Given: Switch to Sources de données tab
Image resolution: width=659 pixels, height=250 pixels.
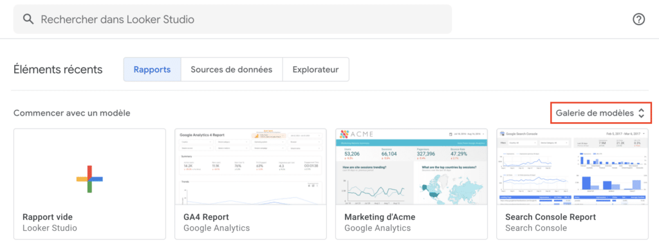Looking at the screenshot, I should pos(232,69).
